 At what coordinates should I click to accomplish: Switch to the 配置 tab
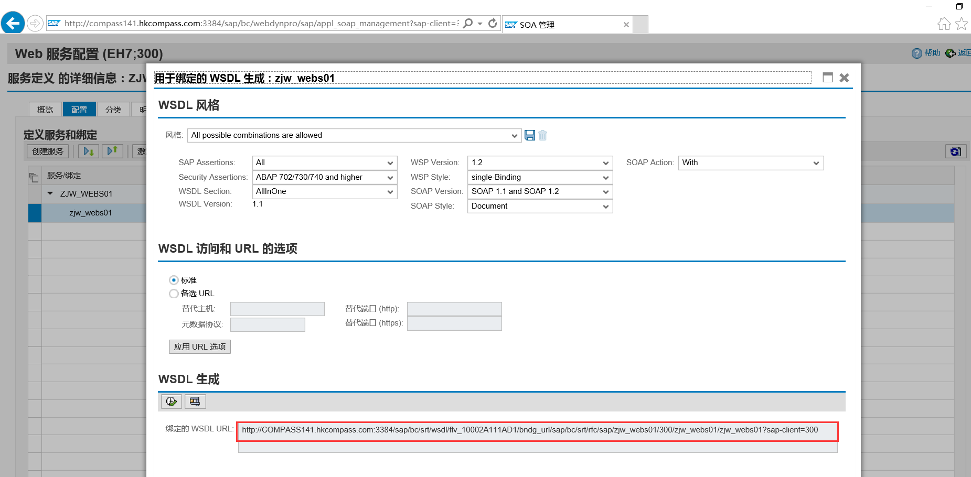(79, 110)
